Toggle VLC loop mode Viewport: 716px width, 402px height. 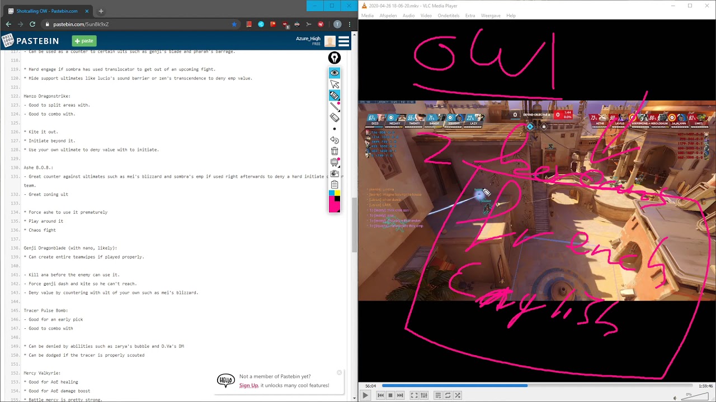coord(447,395)
